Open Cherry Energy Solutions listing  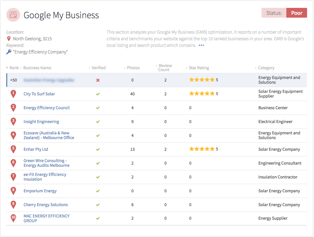coord(46,205)
